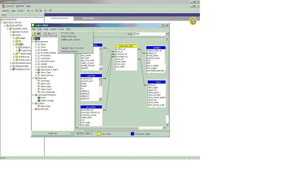This screenshot has width=288, height=178.
Task: Click the Database Roles icon in console tree
Action: [x=13, y=69]
